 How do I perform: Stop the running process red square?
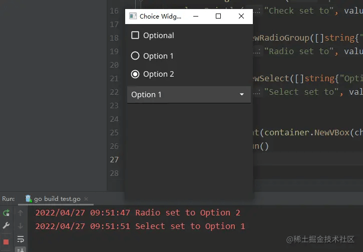pyautogui.click(x=7, y=242)
